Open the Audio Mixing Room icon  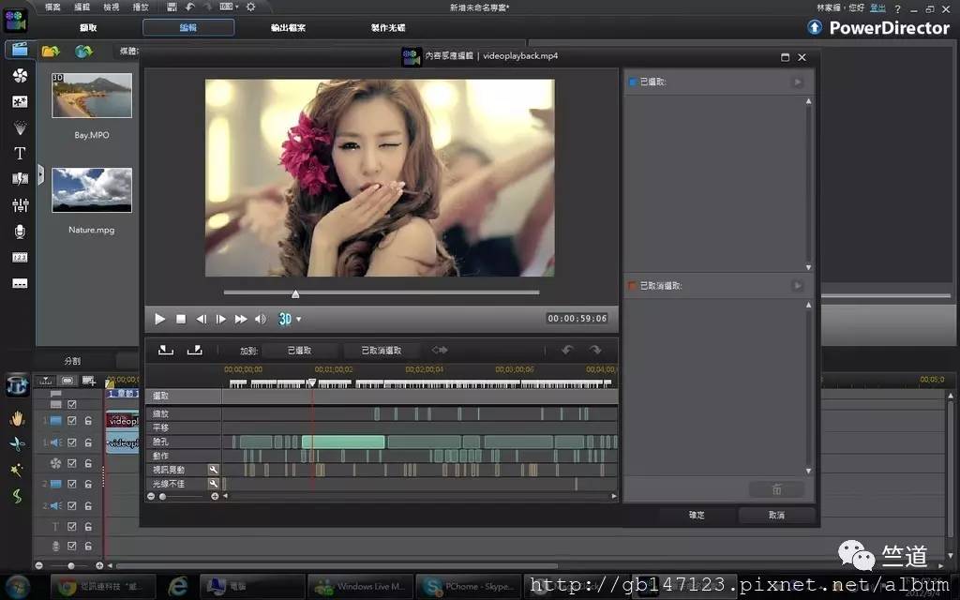(x=20, y=205)
